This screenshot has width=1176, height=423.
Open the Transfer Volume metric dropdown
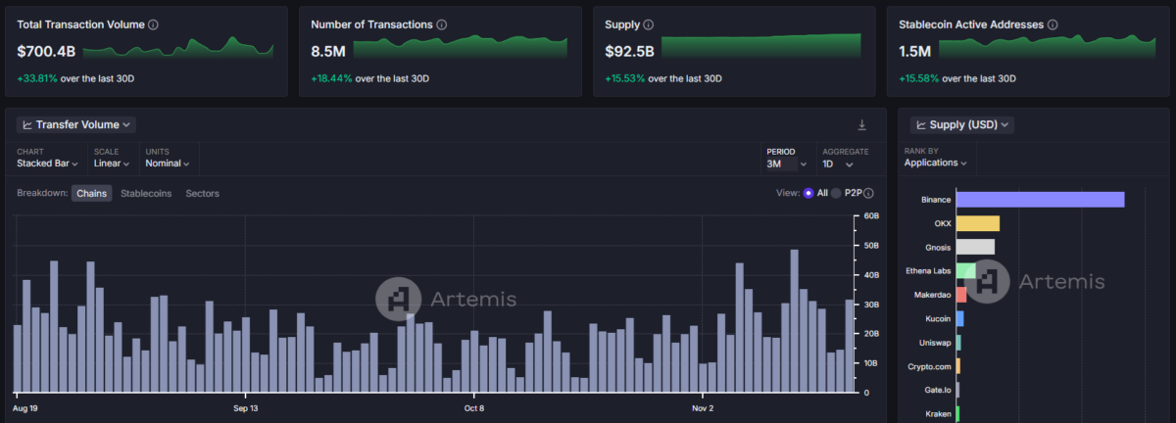[x=76, y=124]
